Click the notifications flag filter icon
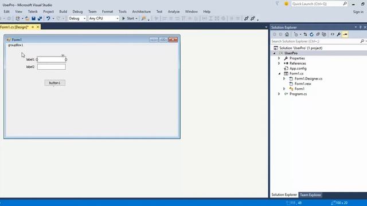 277,4
